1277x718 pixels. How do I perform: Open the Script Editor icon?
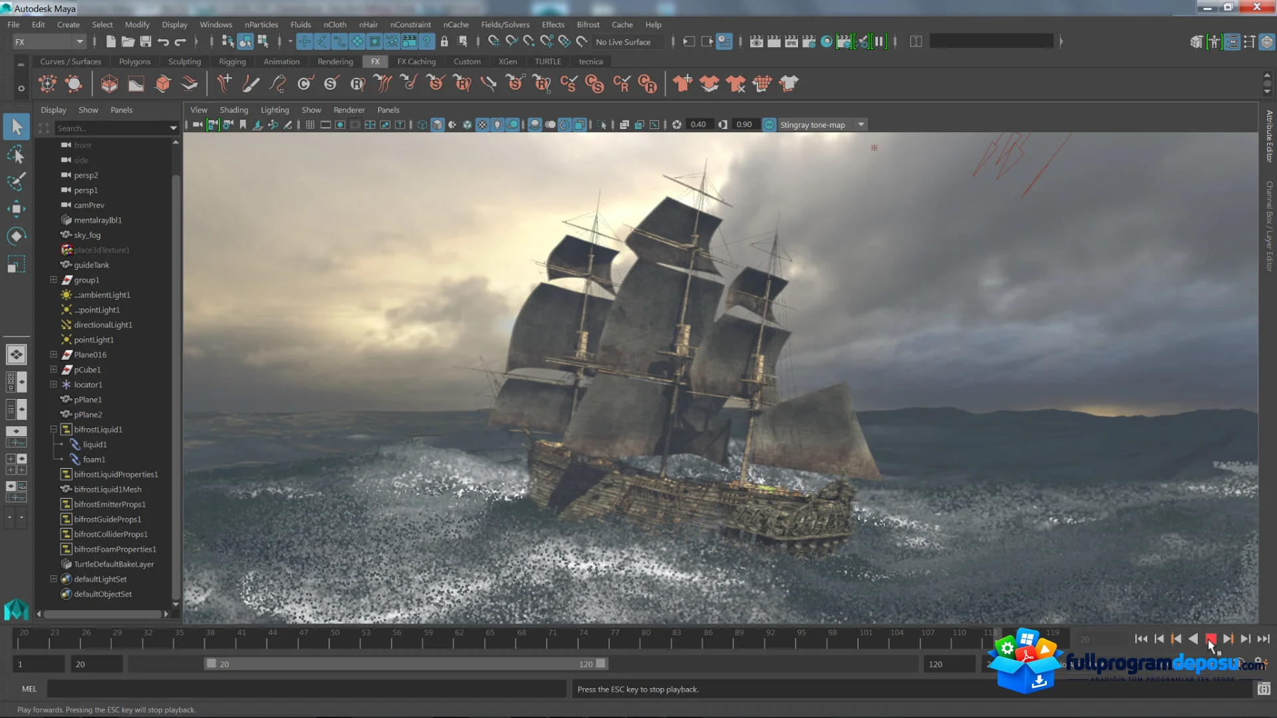tap(1264, 689)
